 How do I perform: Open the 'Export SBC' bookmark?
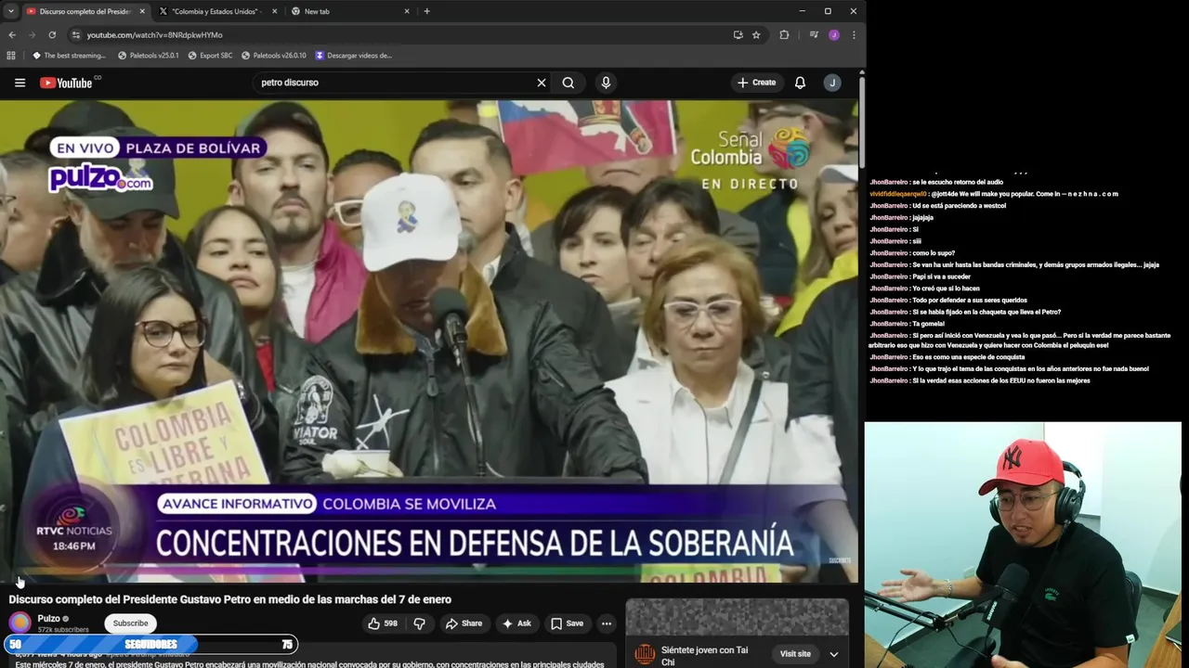210,56
